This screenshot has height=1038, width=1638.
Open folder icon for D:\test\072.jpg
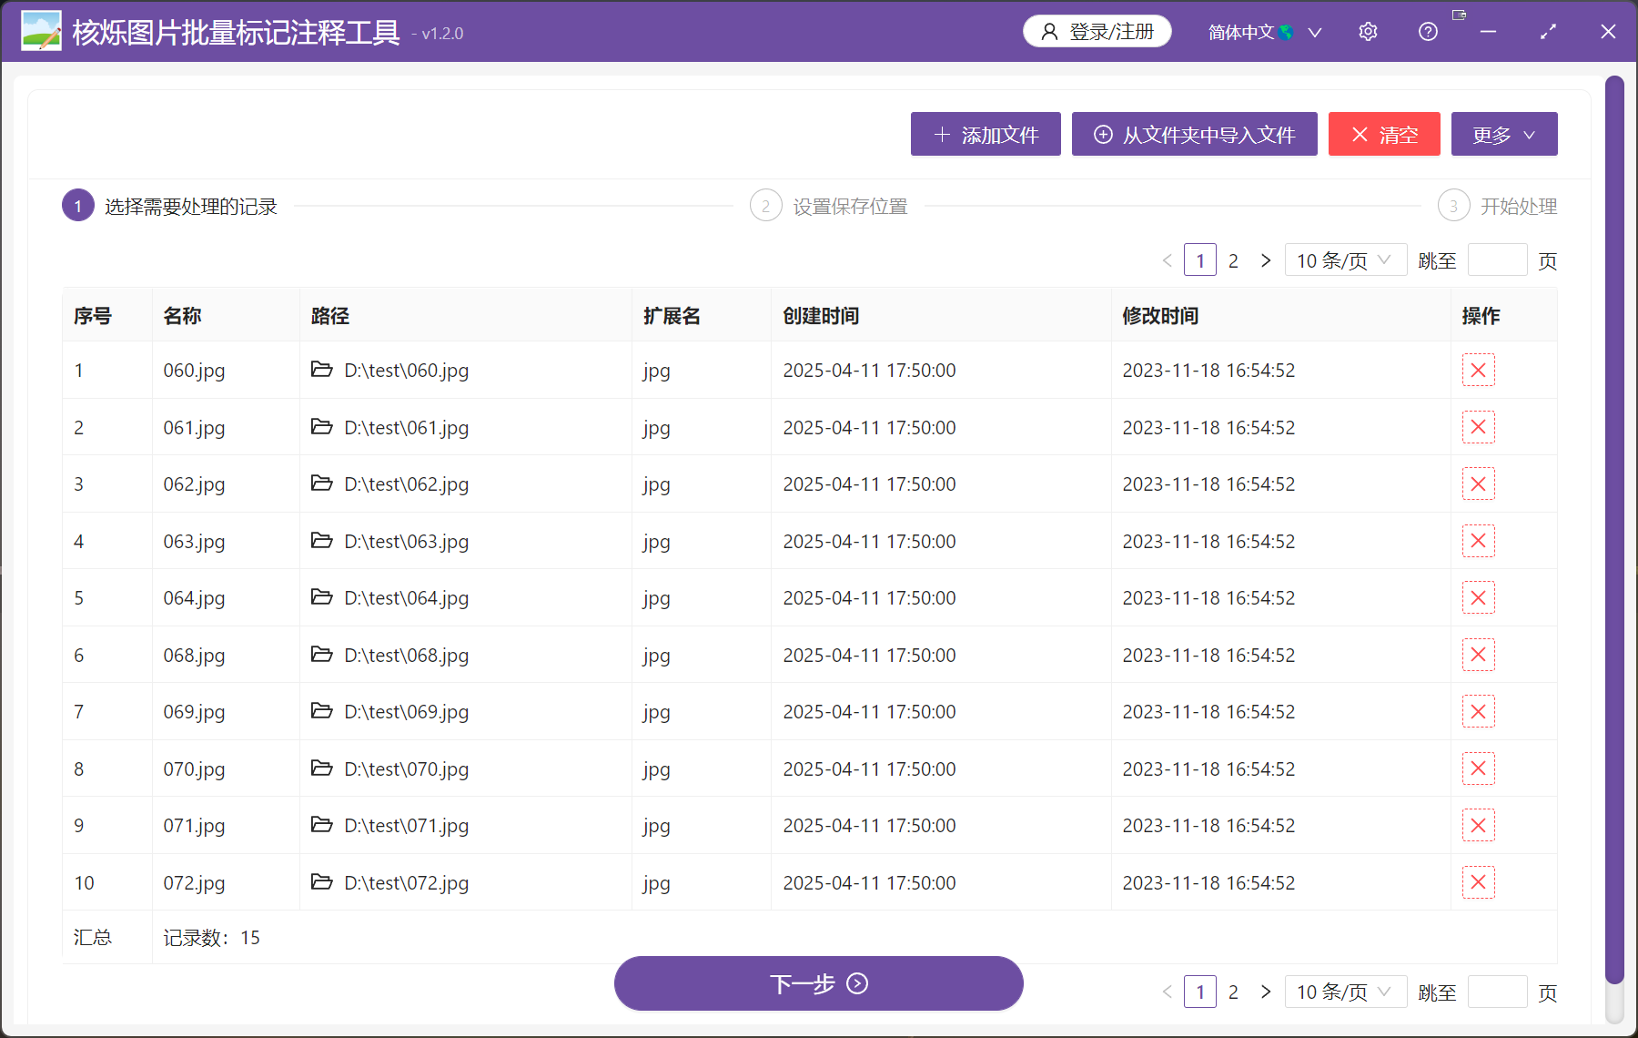[321, 881]
